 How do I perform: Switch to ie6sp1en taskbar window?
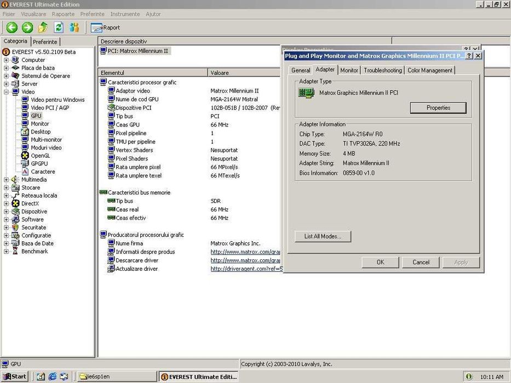click(117, 376)
